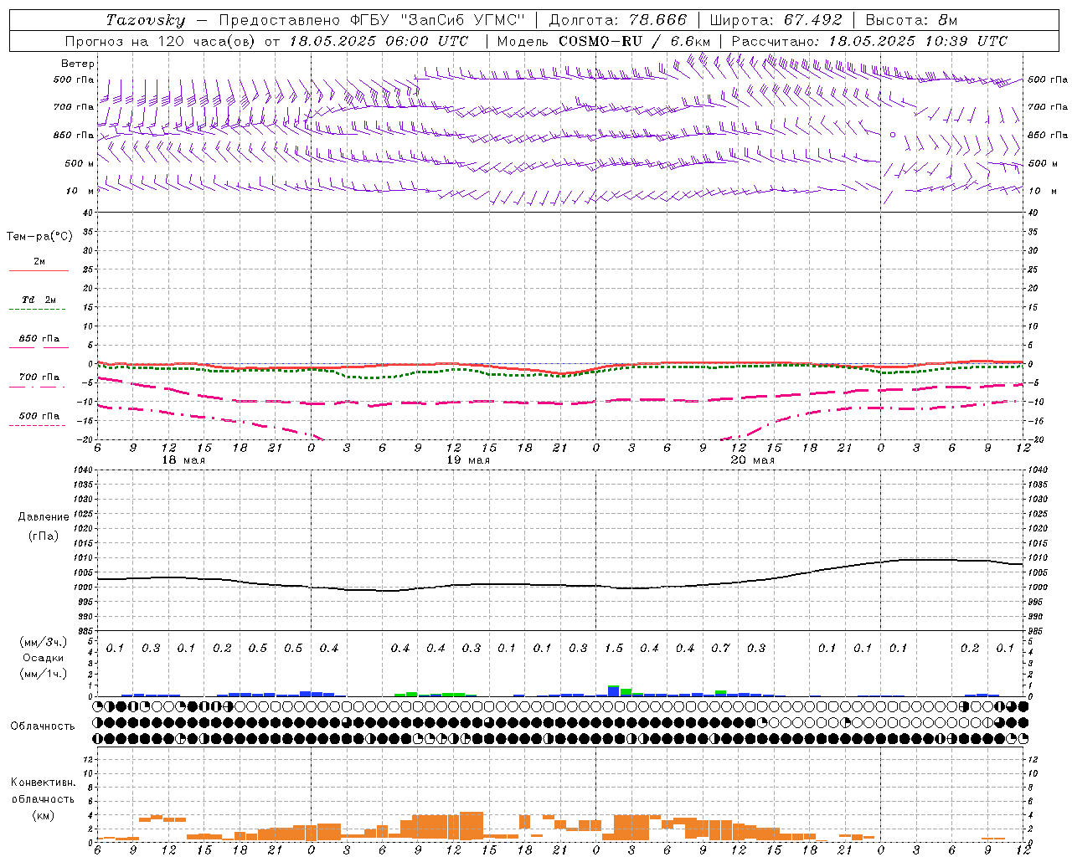Click the '850 гПа' entry in temperature legend

tap(39, 339)
